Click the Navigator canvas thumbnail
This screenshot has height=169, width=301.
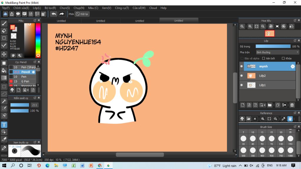pyautogui.click(x=270, y=33)
